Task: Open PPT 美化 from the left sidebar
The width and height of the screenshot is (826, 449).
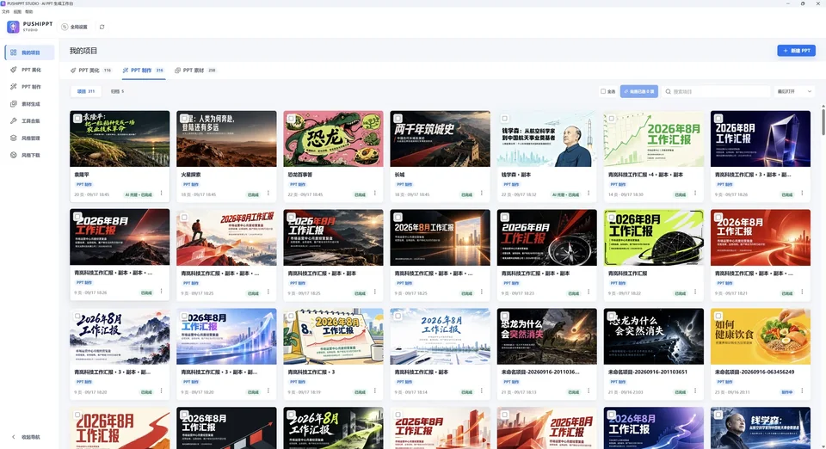Action: (x=29, y=70)
